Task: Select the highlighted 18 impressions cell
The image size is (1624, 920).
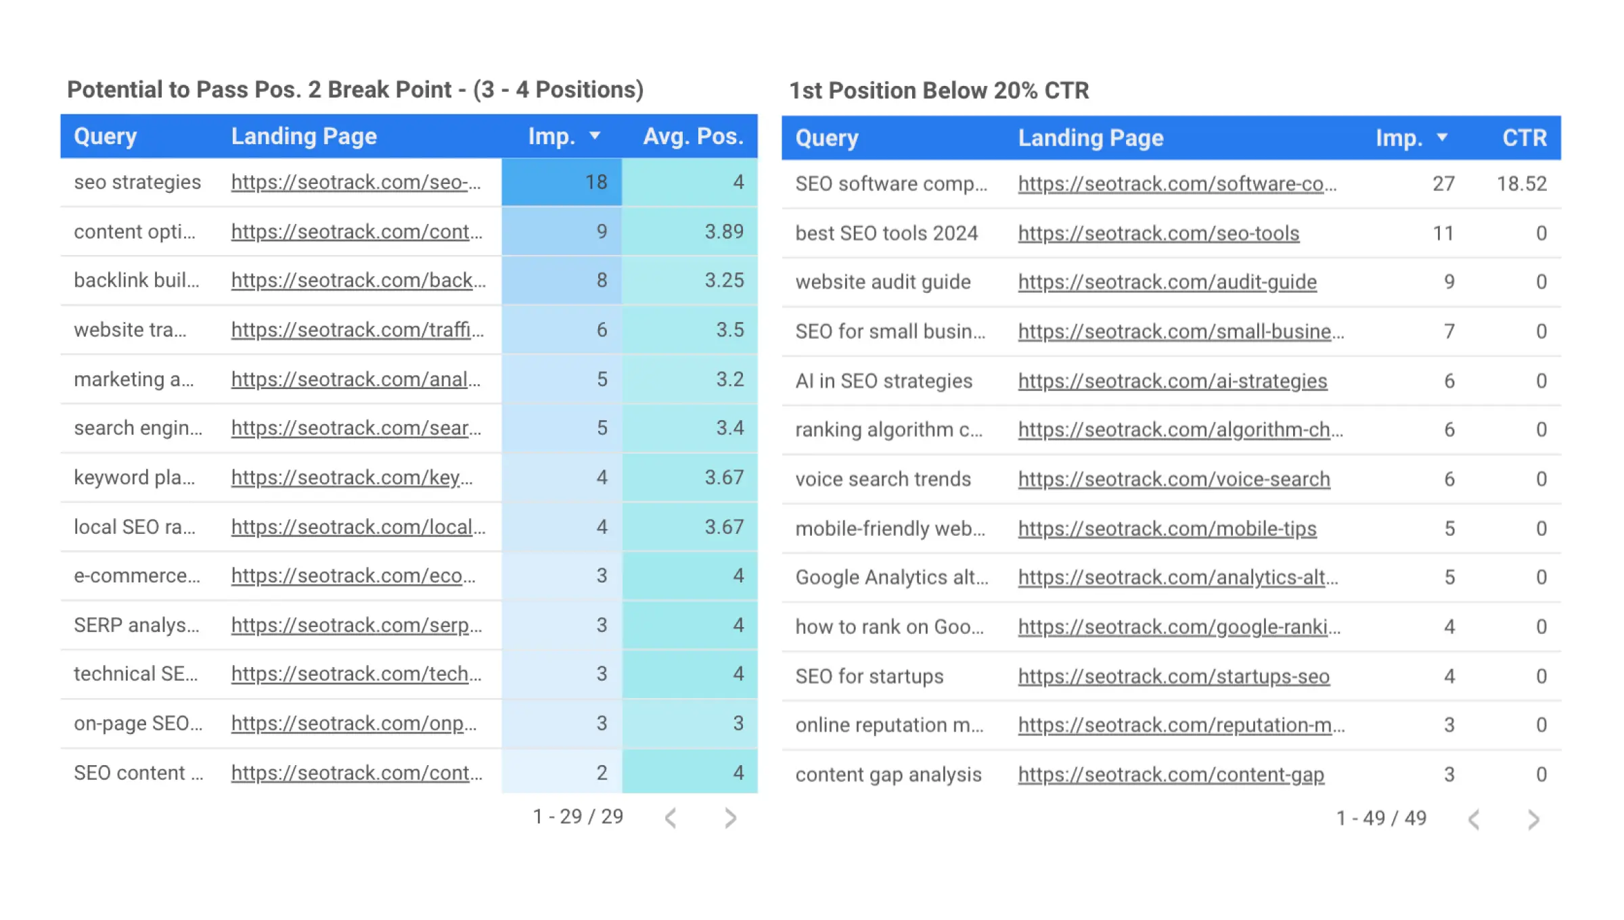Action: pos(562,182)
